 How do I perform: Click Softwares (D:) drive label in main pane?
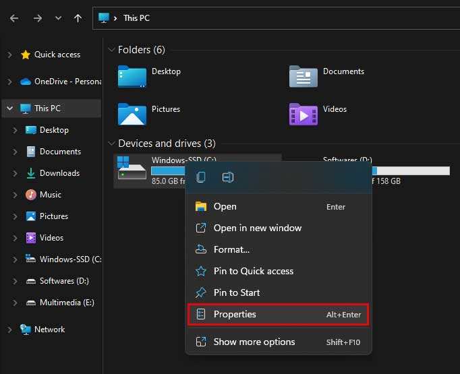(x=347, y=160)
